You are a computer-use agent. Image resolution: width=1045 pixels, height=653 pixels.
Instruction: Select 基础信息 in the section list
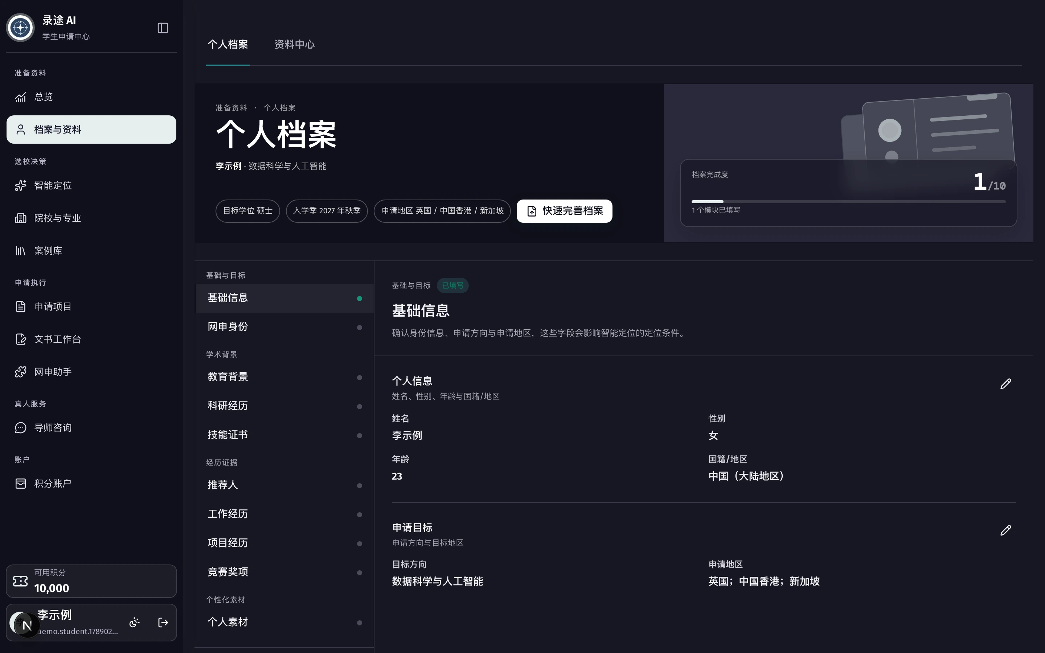point(284,298)
